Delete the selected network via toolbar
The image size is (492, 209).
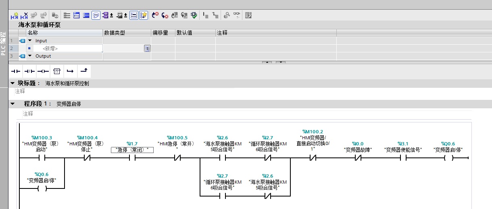24,15
